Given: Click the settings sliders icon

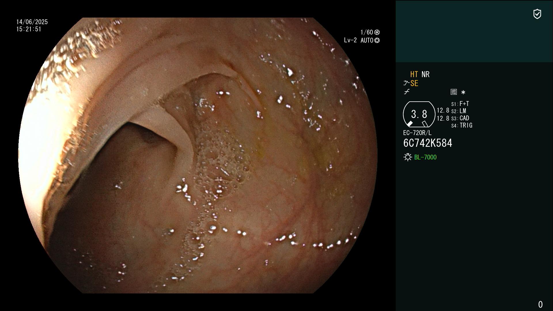Looking at the screenshot, I should (454, 92).
